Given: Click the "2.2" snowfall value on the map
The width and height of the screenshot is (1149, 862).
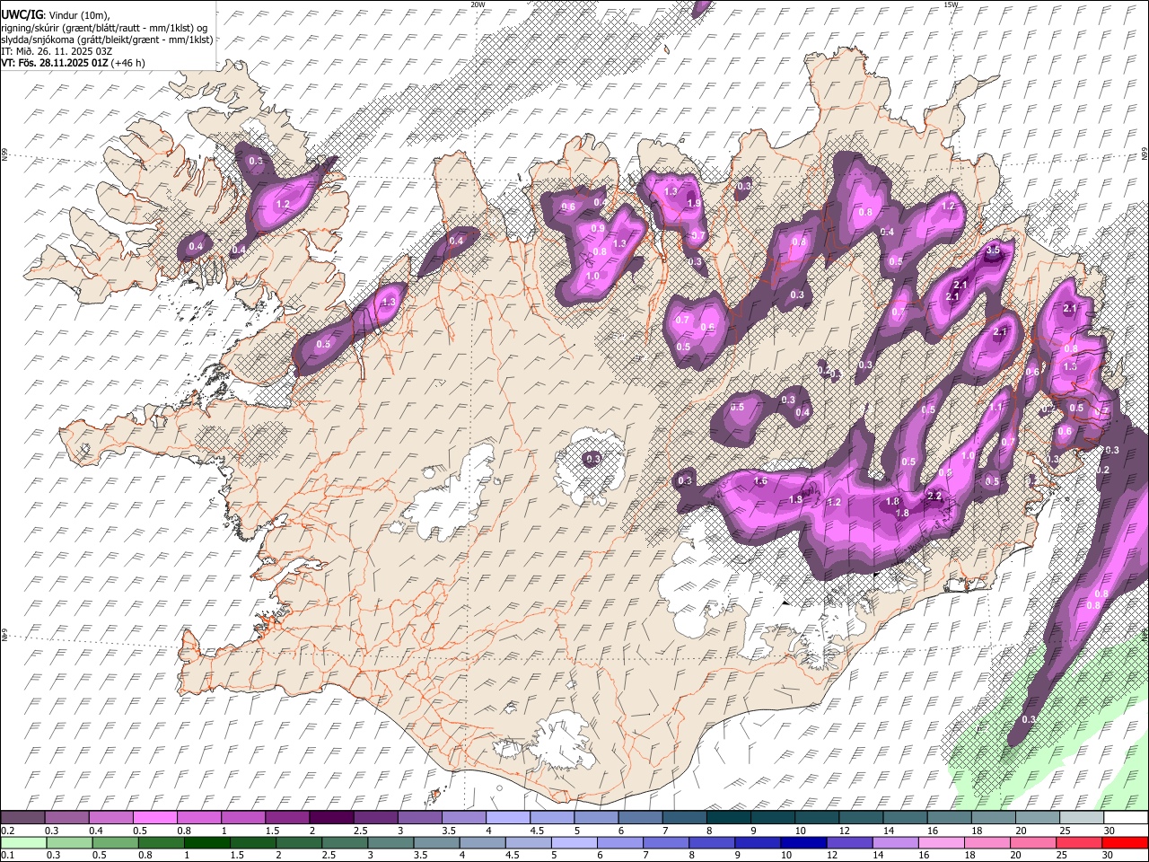Looking at the screenshot, I should point(934,496).
